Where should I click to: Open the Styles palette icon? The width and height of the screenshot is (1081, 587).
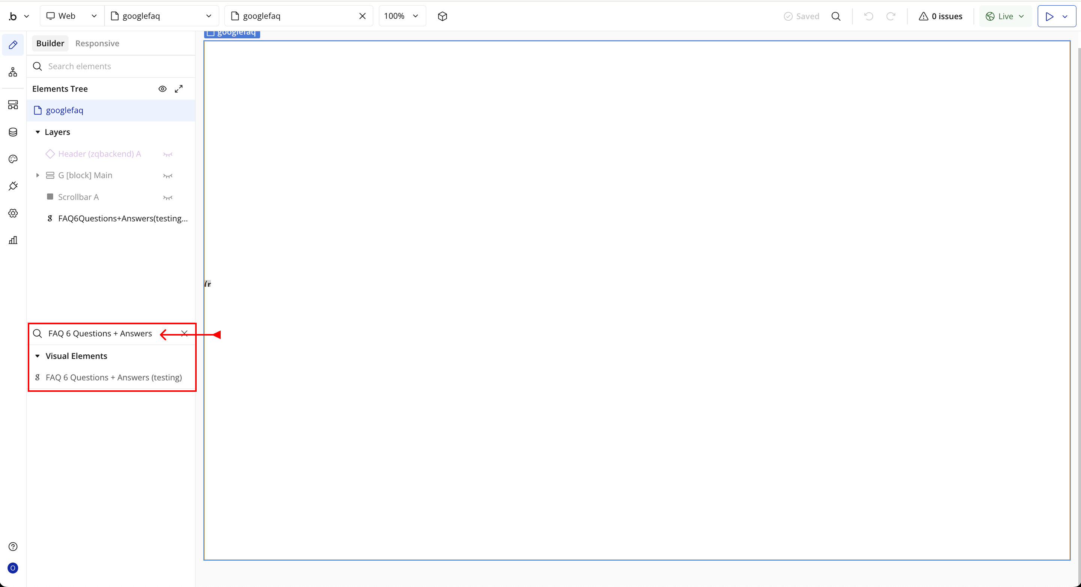coord(13,159)
